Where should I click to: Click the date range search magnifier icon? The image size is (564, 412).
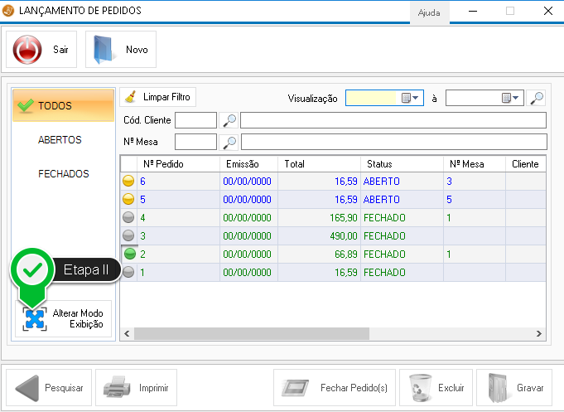pos(537,98)
